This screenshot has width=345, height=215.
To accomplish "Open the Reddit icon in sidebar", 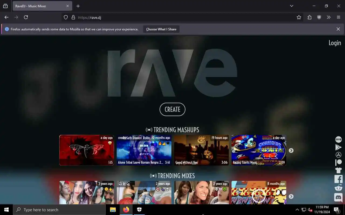I will pyautogui.click(x=338, y=188).
